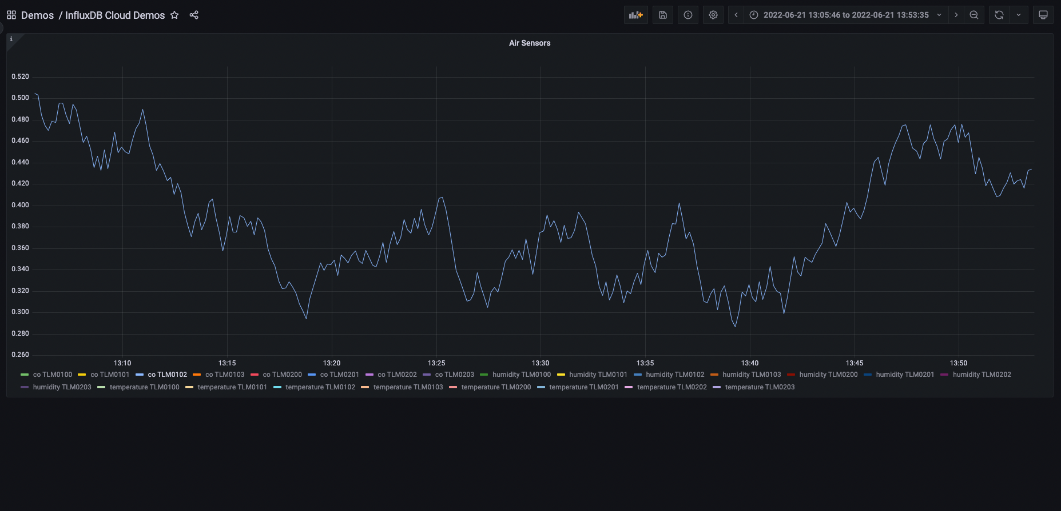Toggle temperature TLM0203 legend series
This screenshot has height=511, width=1061.
coord(760,387)
